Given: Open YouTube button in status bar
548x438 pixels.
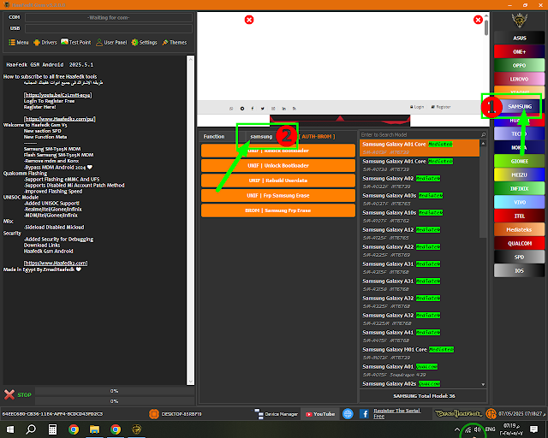Looking at the screenshot, I should point(320,414).
